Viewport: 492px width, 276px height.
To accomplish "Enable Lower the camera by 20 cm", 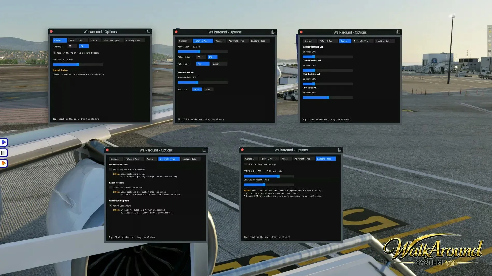I will tap(110, 187).
